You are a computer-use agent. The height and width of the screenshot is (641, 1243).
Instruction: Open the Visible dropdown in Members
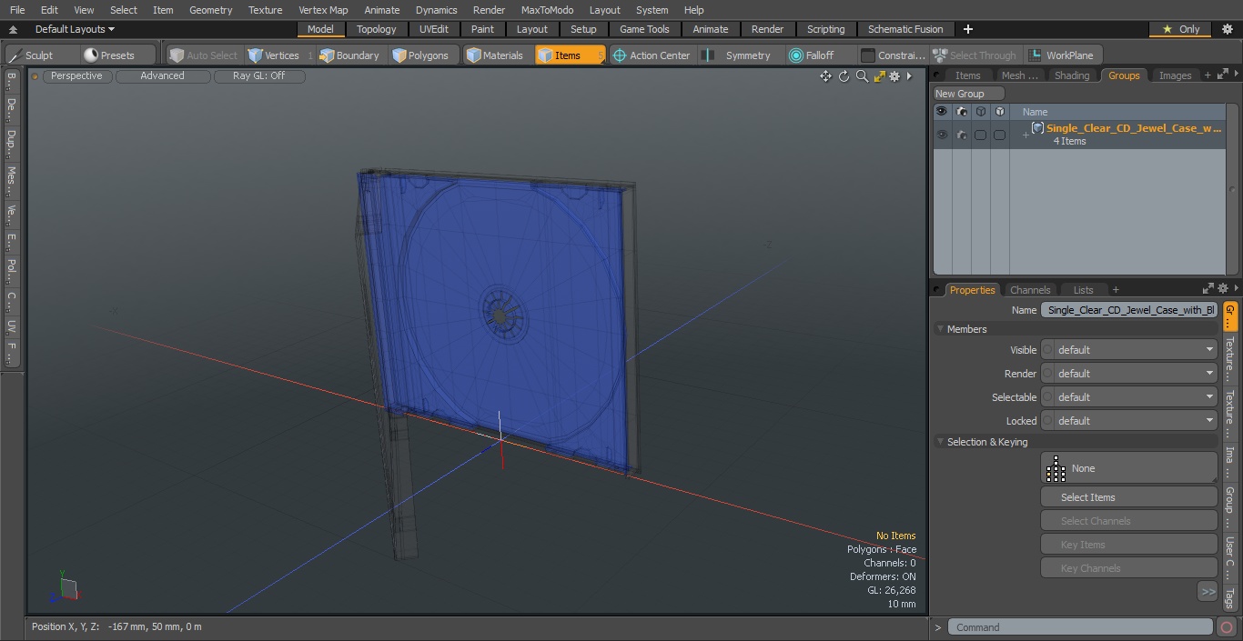(x=1129, y=350)
